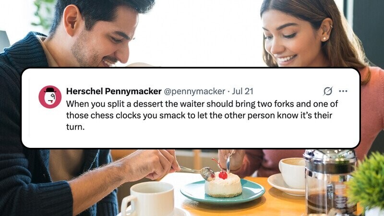
Task: Click the tweet text about chess clocks
Action: pyautogui.click(x=202, y=115)
